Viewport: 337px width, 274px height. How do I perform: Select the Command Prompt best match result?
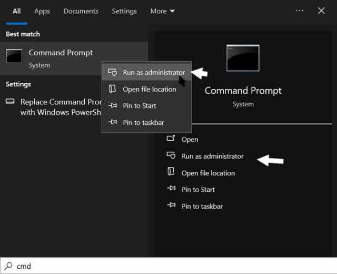pos(74,58)
